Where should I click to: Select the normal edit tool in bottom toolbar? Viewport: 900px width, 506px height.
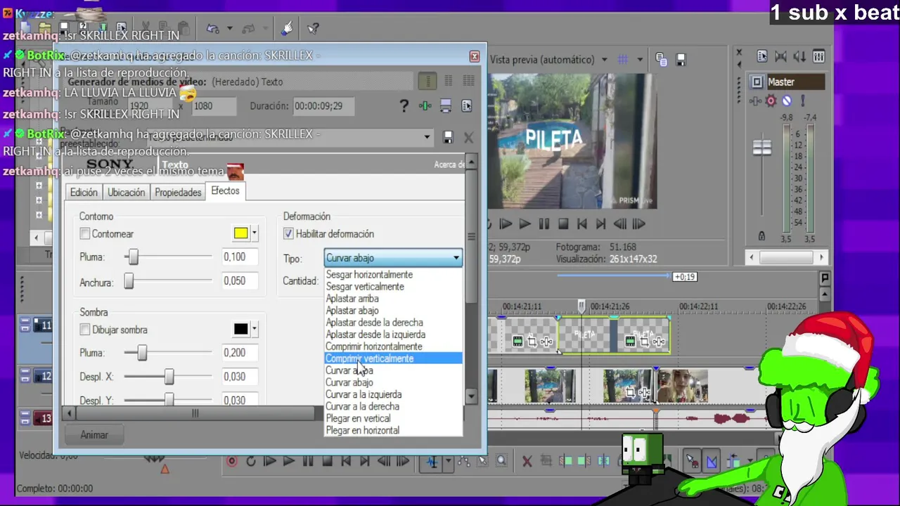pyautogui.click(x=432, y=462)
